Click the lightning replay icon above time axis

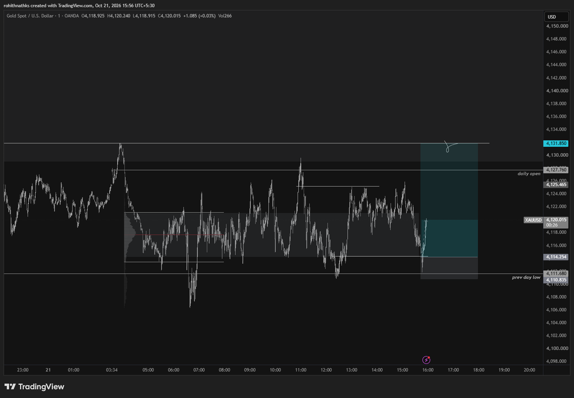426,360
